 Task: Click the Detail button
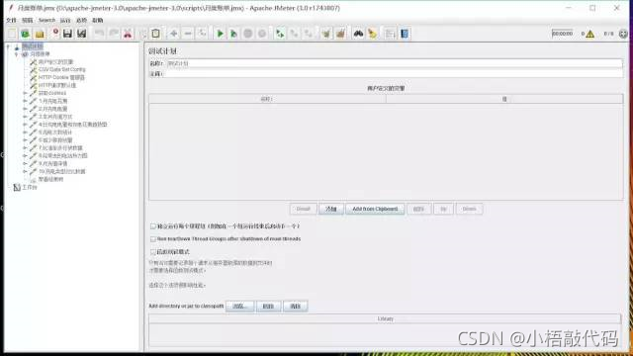pyautogui.click(x=304, y=209)
